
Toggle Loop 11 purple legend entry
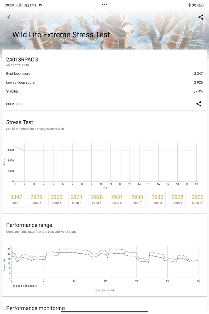[x=31, y=286]
